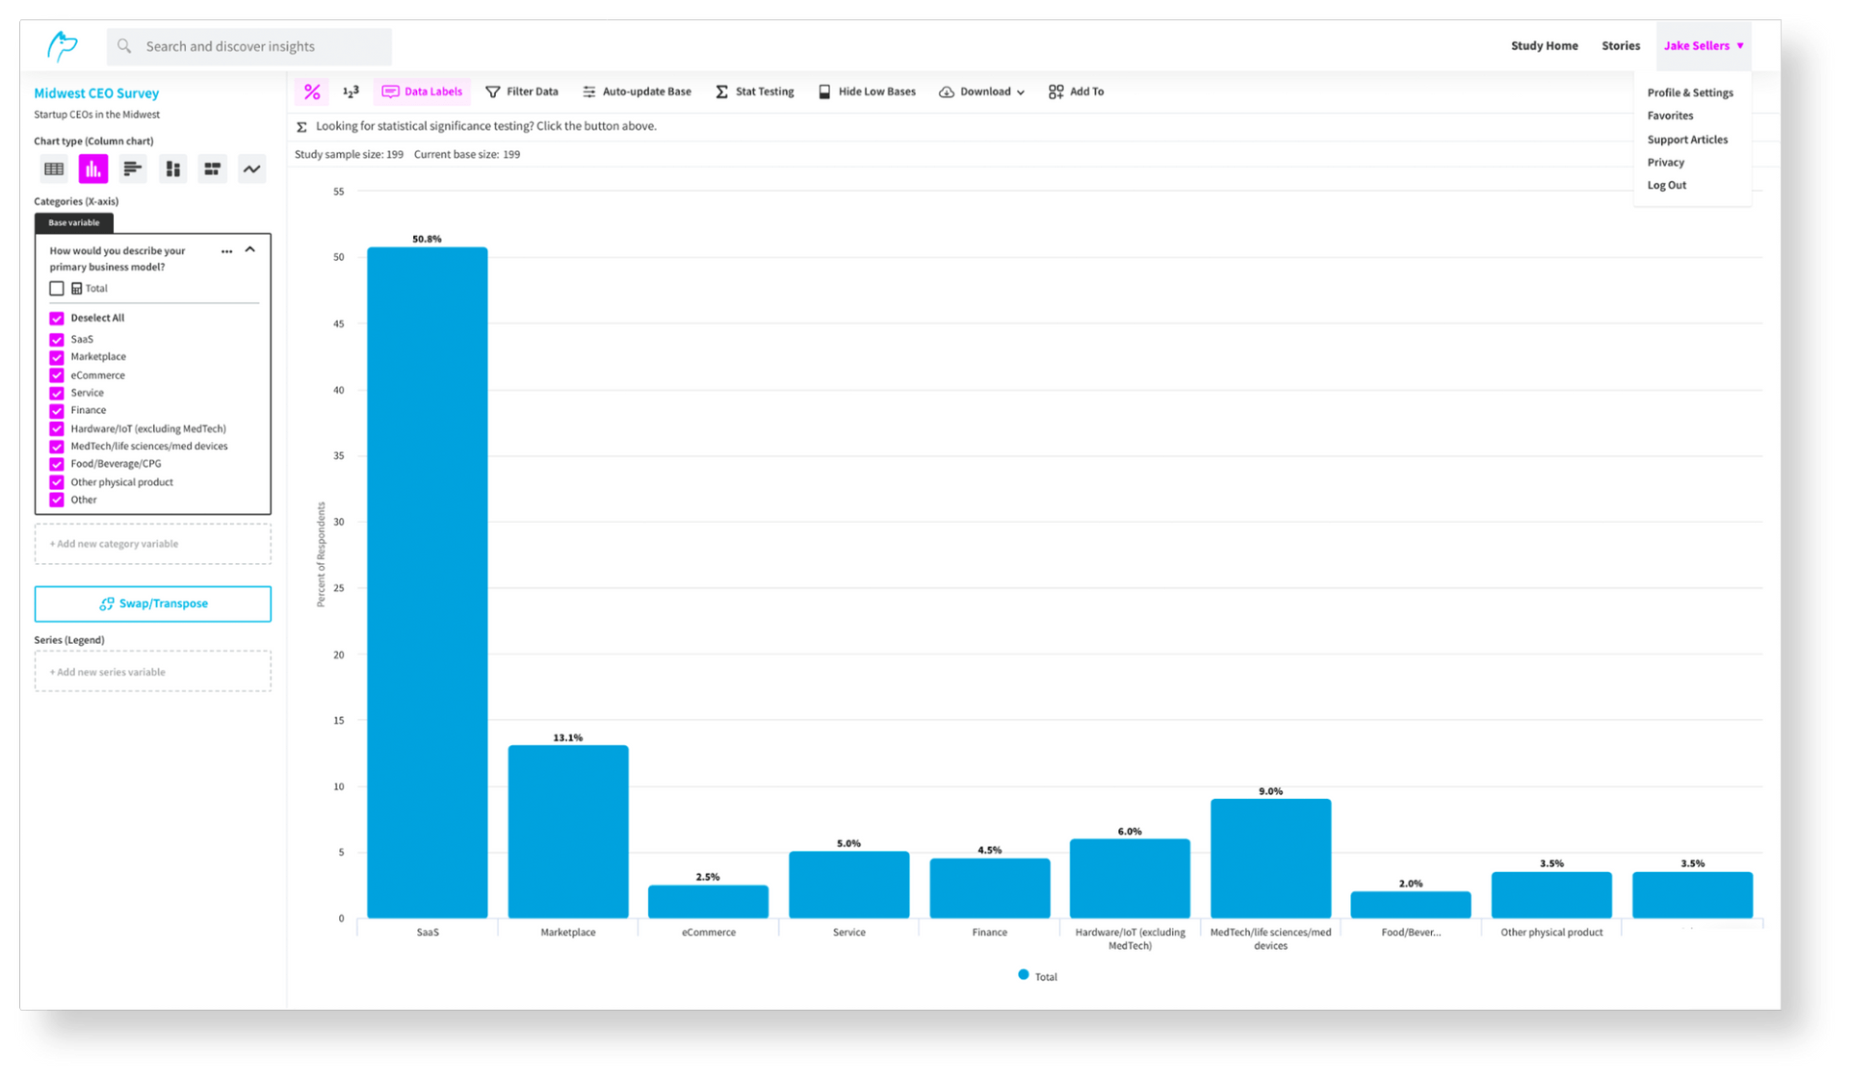The image size is (1849, 1080).
Task: Click the Total legend color dot
Action: [x=1024, y=975]
